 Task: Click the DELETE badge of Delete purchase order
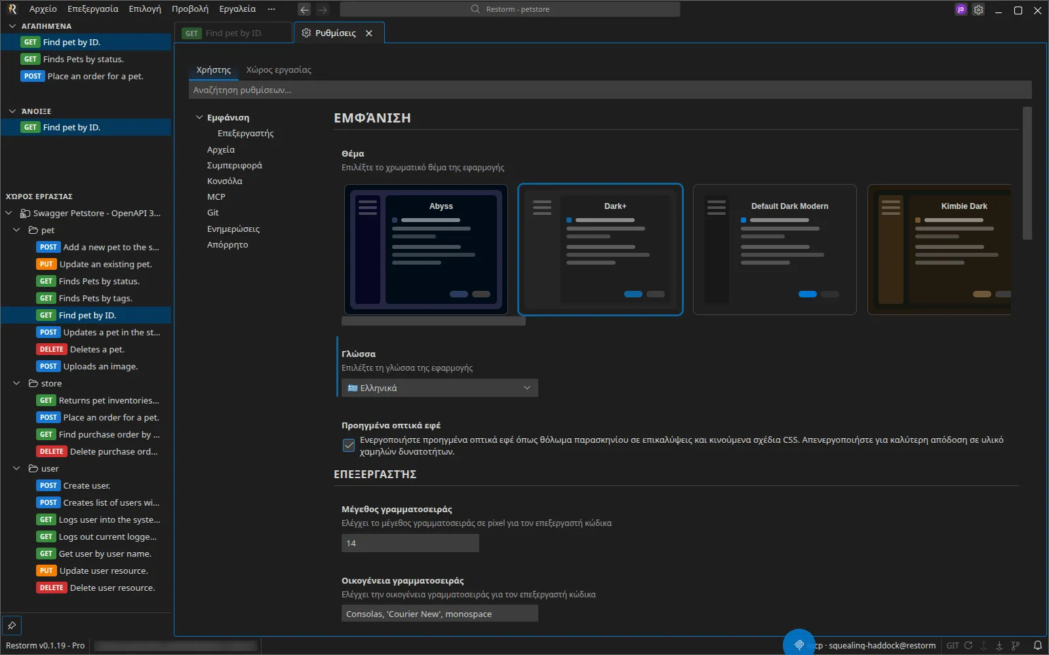pos(52,451)
